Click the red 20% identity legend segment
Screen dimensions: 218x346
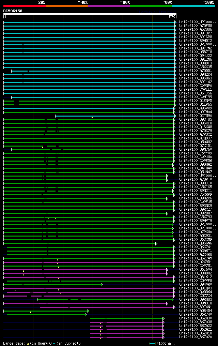tap(25, 6)
